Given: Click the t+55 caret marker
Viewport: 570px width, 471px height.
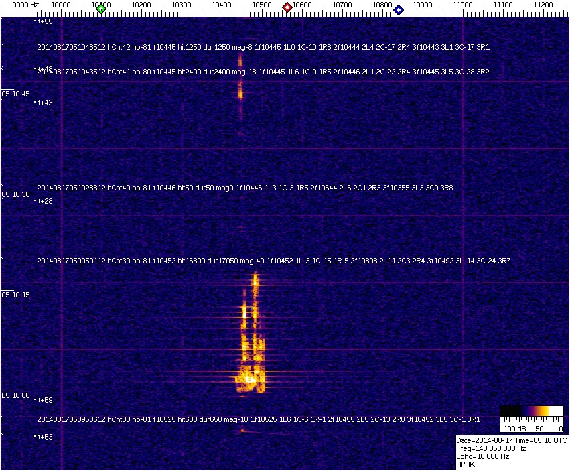Looking at the screenshot, I should point(44,21).
